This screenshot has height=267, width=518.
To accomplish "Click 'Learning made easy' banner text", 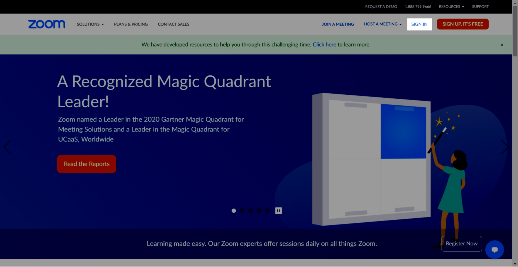I will [262, 244].
